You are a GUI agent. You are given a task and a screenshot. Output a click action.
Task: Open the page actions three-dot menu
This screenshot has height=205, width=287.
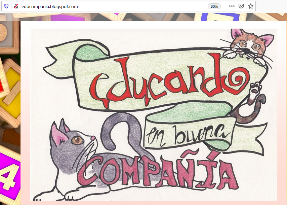coord(232,6)
